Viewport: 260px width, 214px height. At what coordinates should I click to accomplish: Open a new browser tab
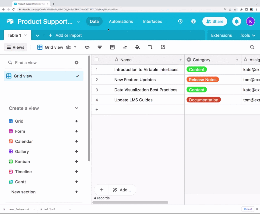(x=54, y=4)
